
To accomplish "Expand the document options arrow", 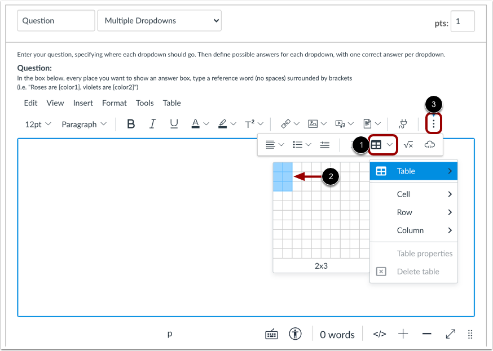I will click(378, 124).
